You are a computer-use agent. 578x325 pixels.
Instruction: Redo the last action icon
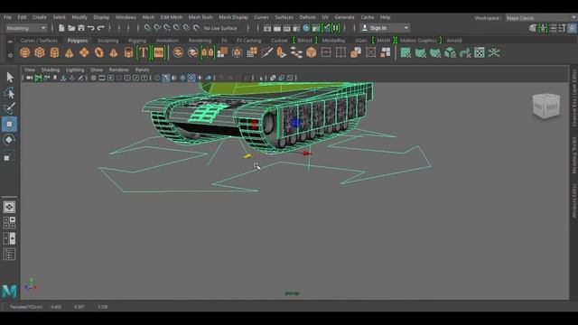coord(100,28)
